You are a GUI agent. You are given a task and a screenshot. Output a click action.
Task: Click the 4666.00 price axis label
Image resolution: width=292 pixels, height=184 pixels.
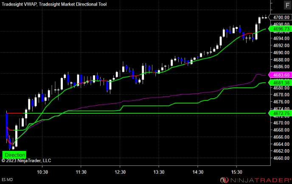pyautogui.click(x=281, y=137)
